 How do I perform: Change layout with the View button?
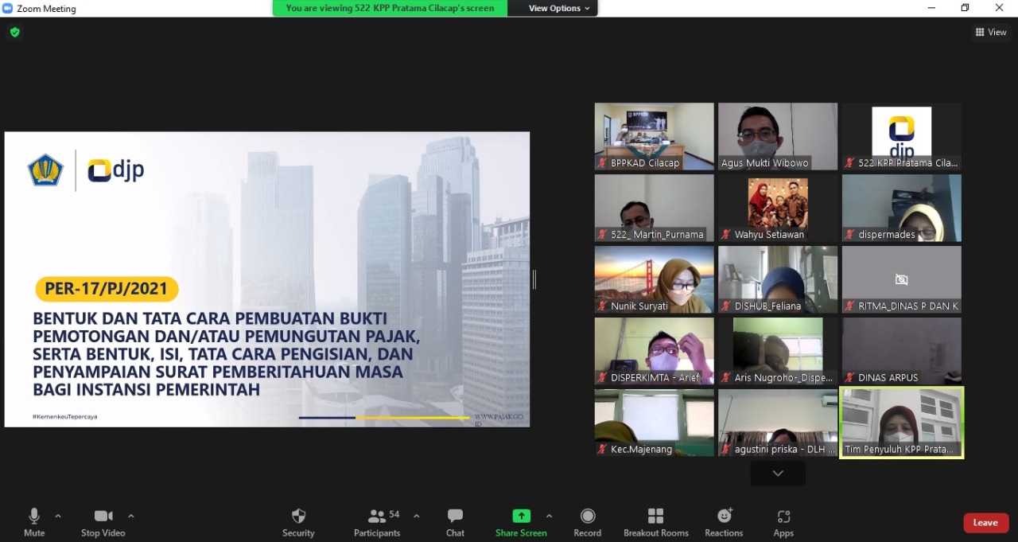(x=991, y=33)
